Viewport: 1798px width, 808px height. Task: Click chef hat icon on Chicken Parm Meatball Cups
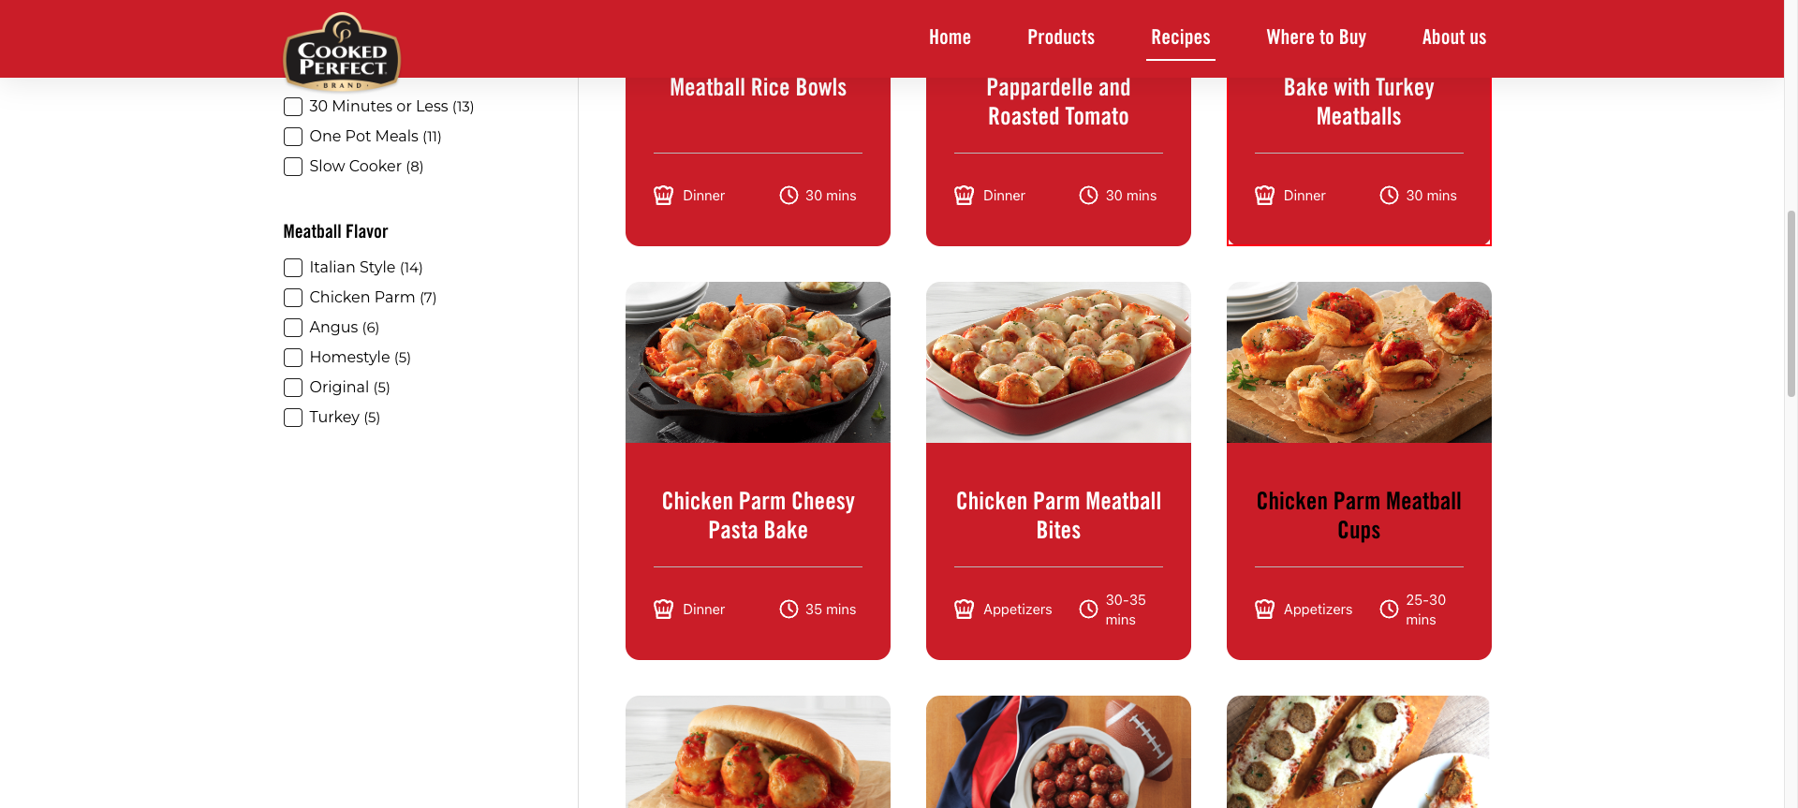(1264, 609)
